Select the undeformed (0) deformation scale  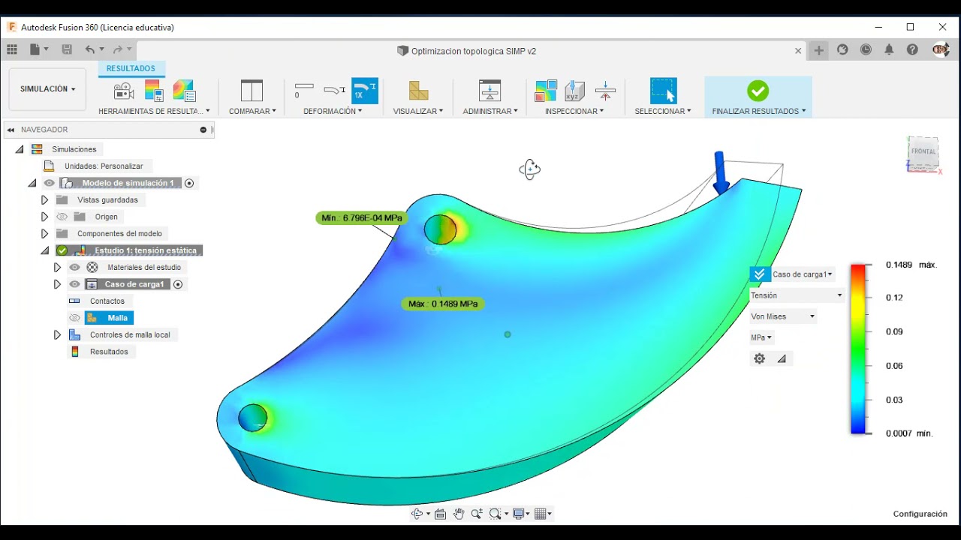[x=304, y=91]
